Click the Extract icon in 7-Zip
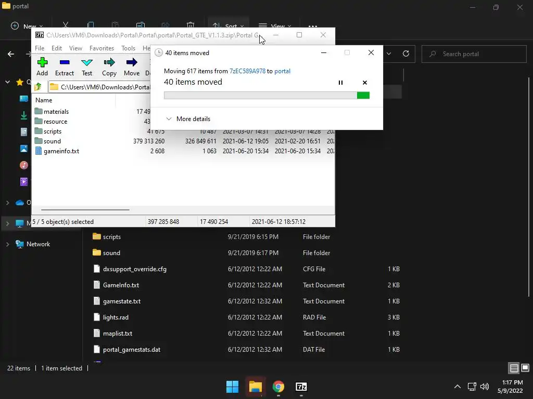533x399 pixels. 64,67
